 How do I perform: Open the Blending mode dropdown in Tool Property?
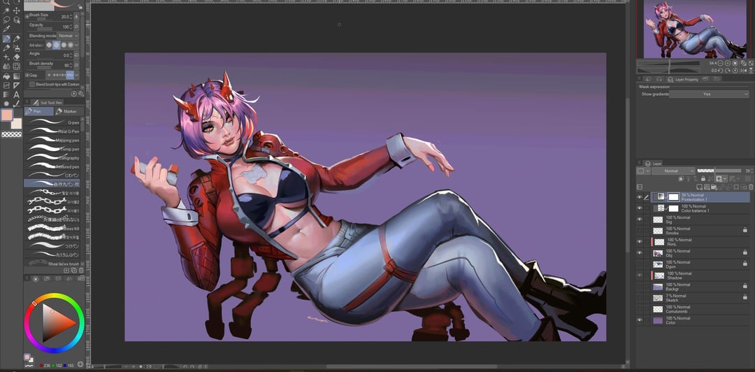[68, 36]
